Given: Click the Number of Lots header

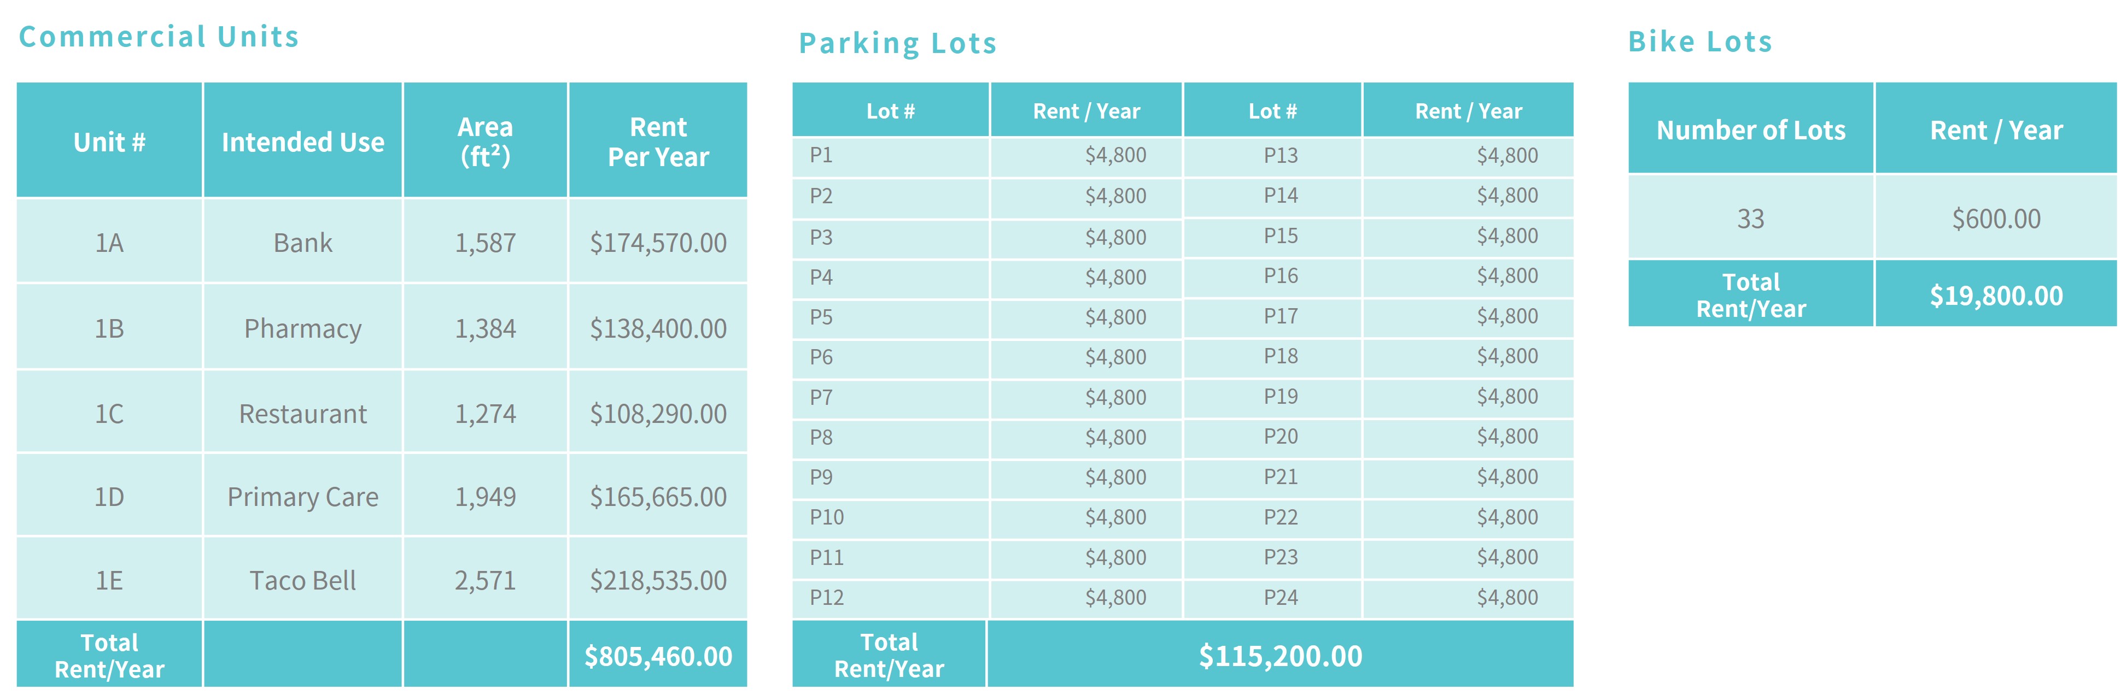Looking at the screenshot, I should [1750, 130].
